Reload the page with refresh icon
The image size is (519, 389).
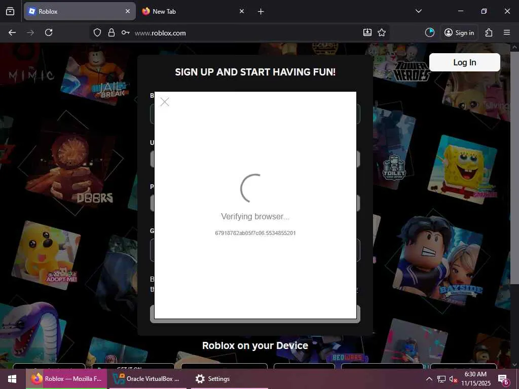pyautogui.click(x=49, y=32)
